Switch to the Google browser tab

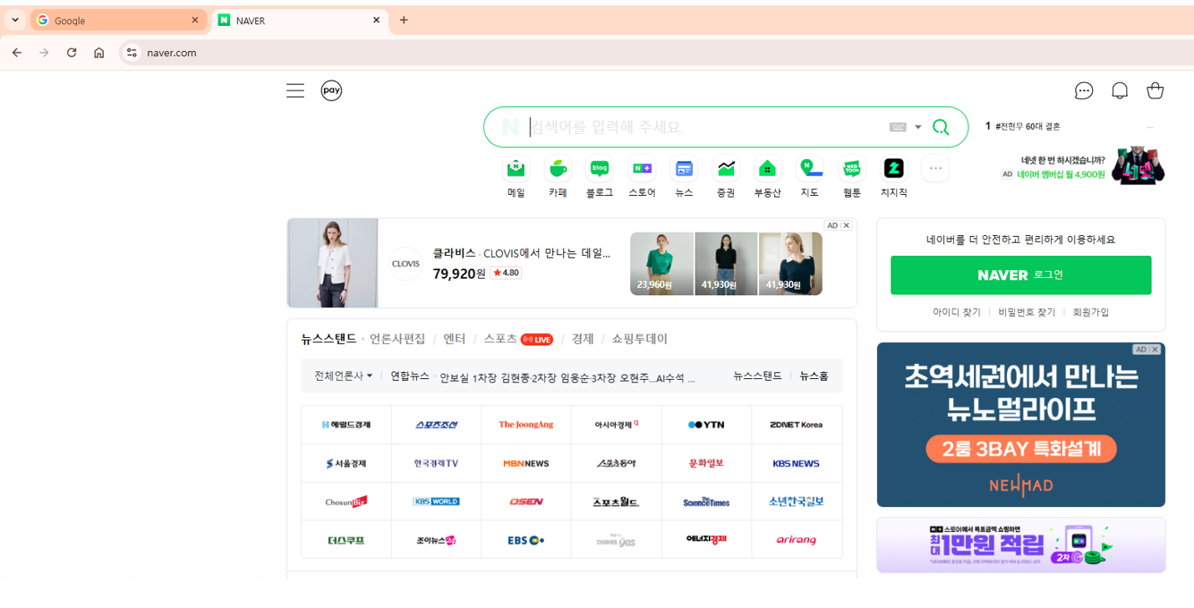(x=118, y=21)
